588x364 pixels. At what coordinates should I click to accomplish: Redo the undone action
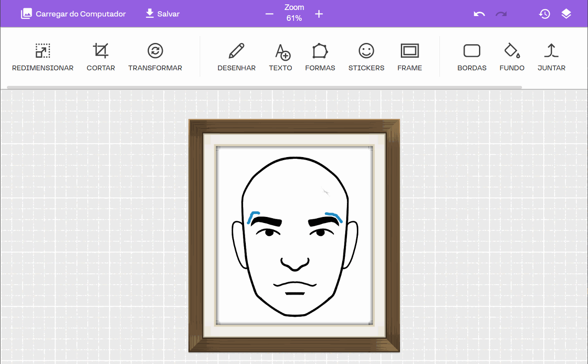[x=501, y=14]
